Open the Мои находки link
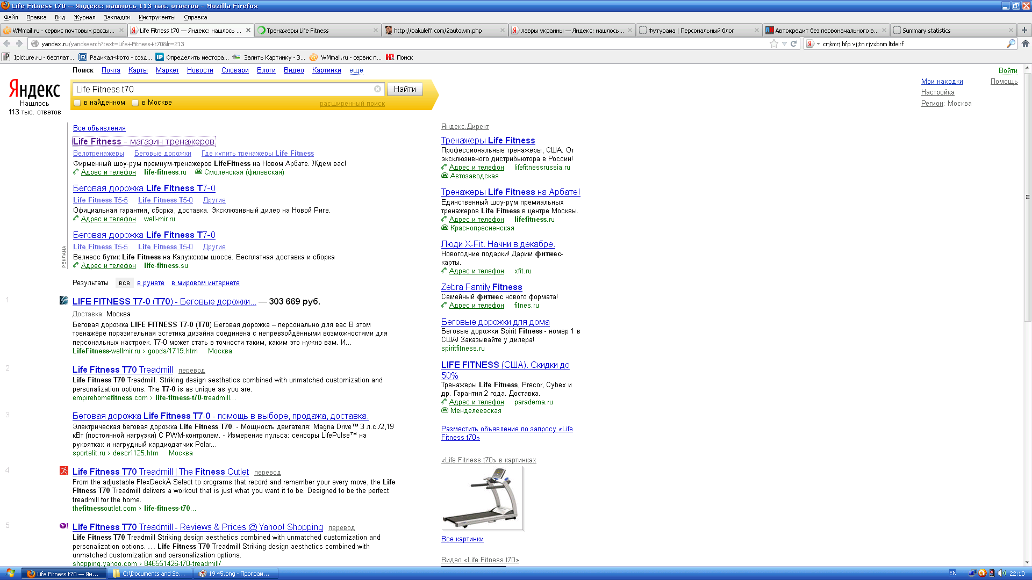This screenshot has width=1032, height=580. [942, 82]
